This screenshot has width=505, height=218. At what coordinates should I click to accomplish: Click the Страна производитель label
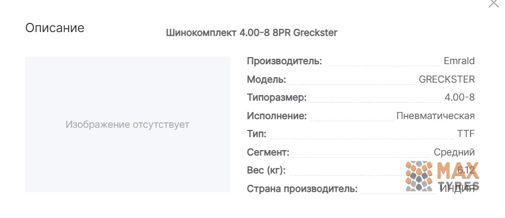302,189
